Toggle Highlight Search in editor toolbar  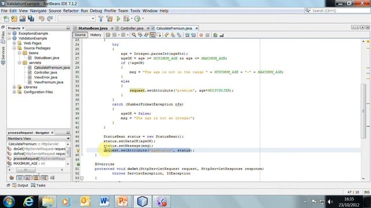click(152, 35)
